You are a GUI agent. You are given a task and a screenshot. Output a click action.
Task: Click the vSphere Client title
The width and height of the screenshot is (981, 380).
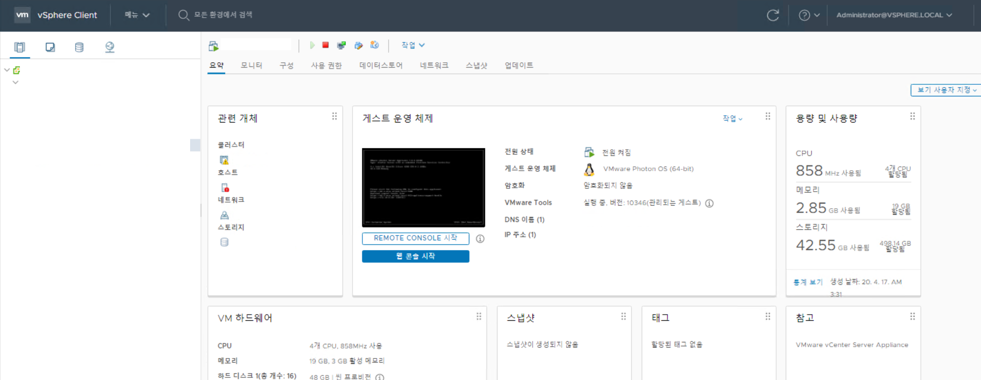click(x=67, y=15)
